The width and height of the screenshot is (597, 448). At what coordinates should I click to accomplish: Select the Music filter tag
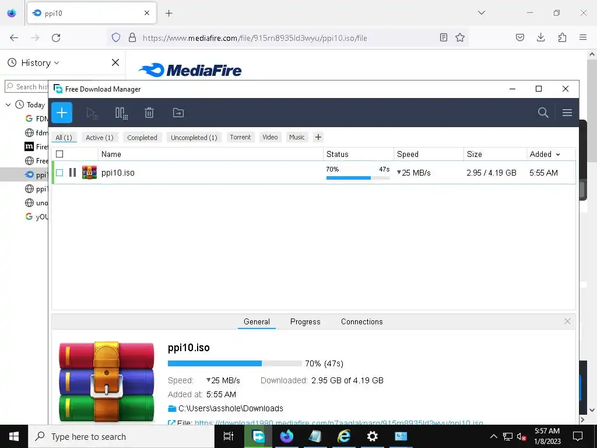coord(297,137)
